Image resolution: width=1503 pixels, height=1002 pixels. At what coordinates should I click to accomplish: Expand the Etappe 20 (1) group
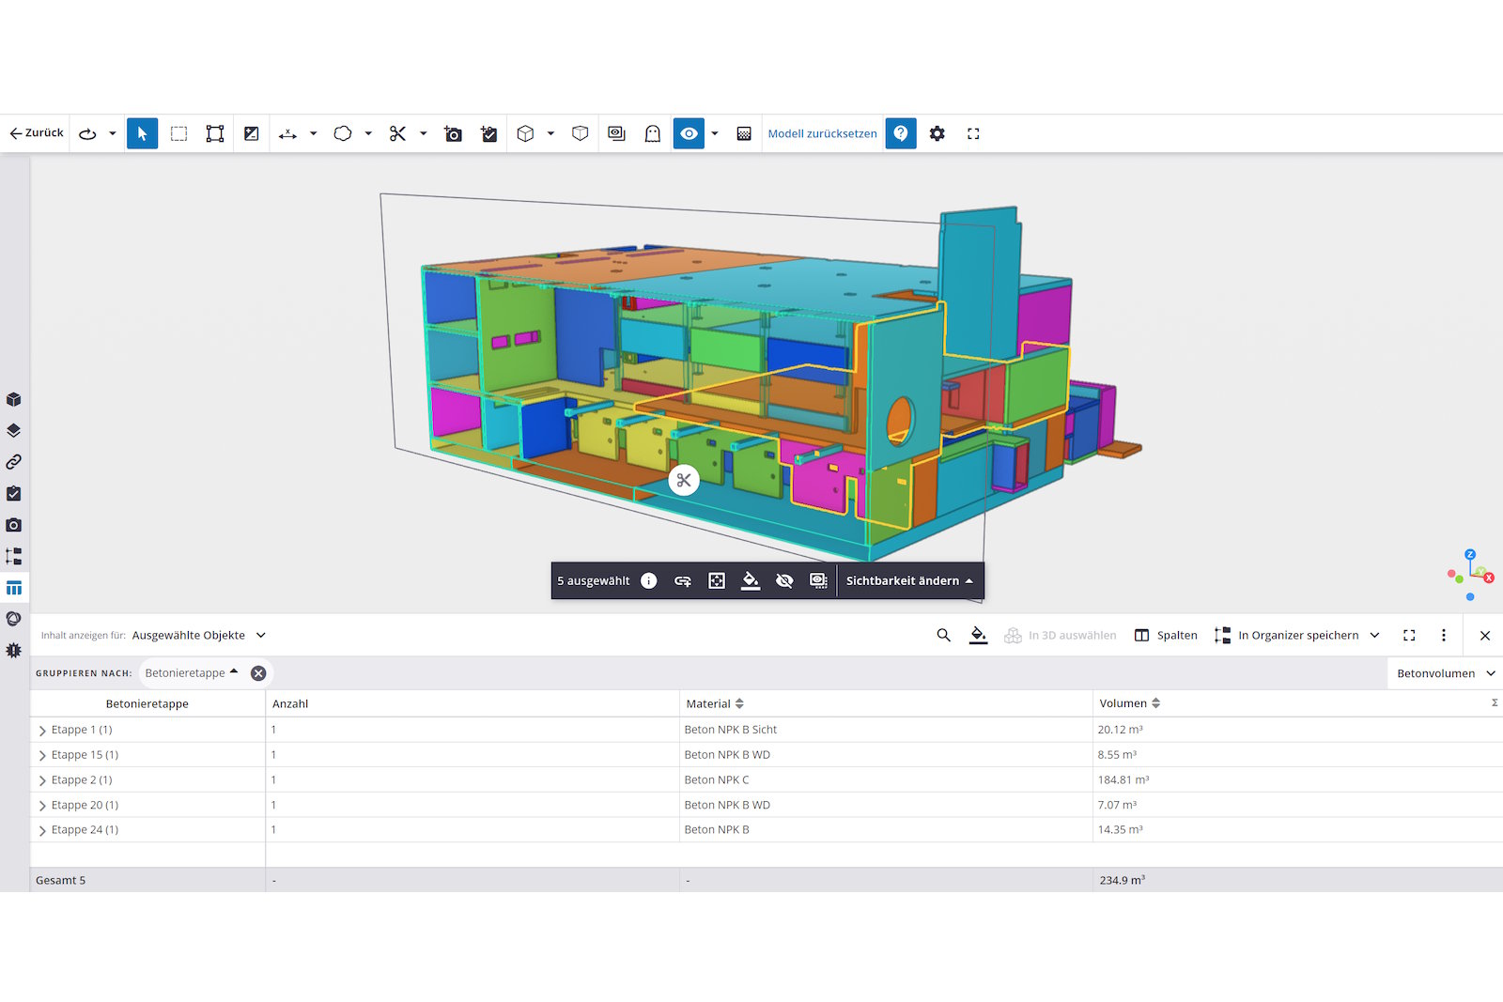[42, 806]
